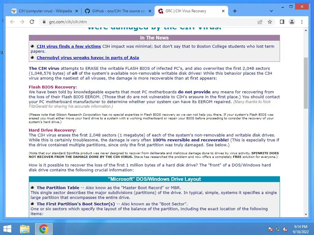Viewport: 314px width, 235px height.
Task: Click the site lock icon in address bar
Action: pos(44,22)
